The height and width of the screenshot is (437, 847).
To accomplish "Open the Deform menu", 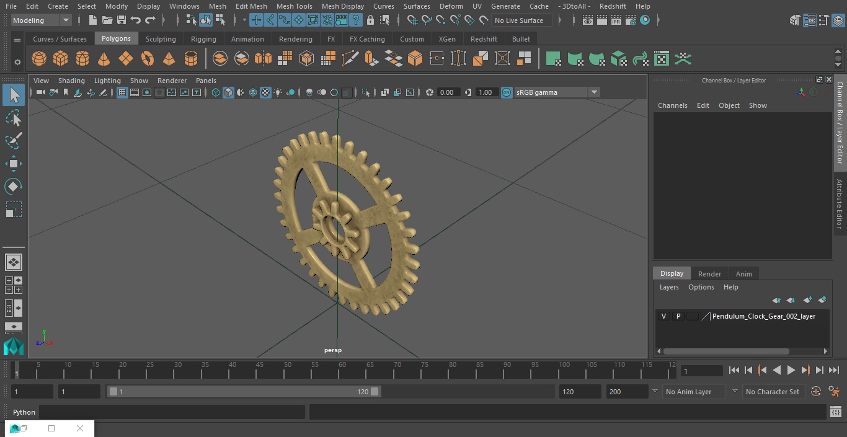I will tap(451, 6).
